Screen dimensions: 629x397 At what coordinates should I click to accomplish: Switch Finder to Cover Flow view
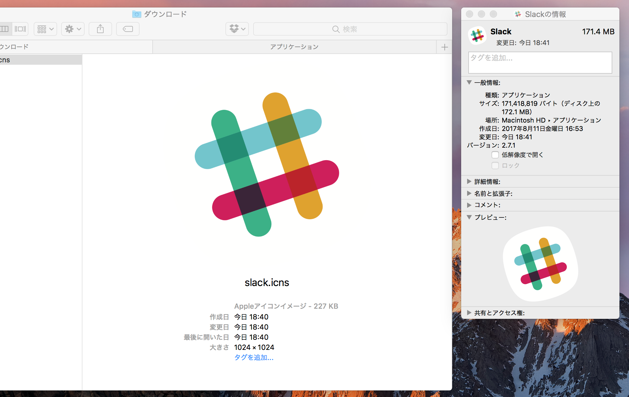point(20,29)
